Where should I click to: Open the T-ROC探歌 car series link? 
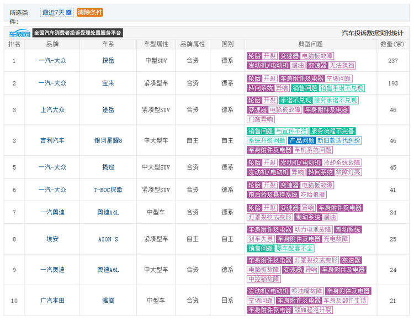pyautogui.click(x=108, y=190)
